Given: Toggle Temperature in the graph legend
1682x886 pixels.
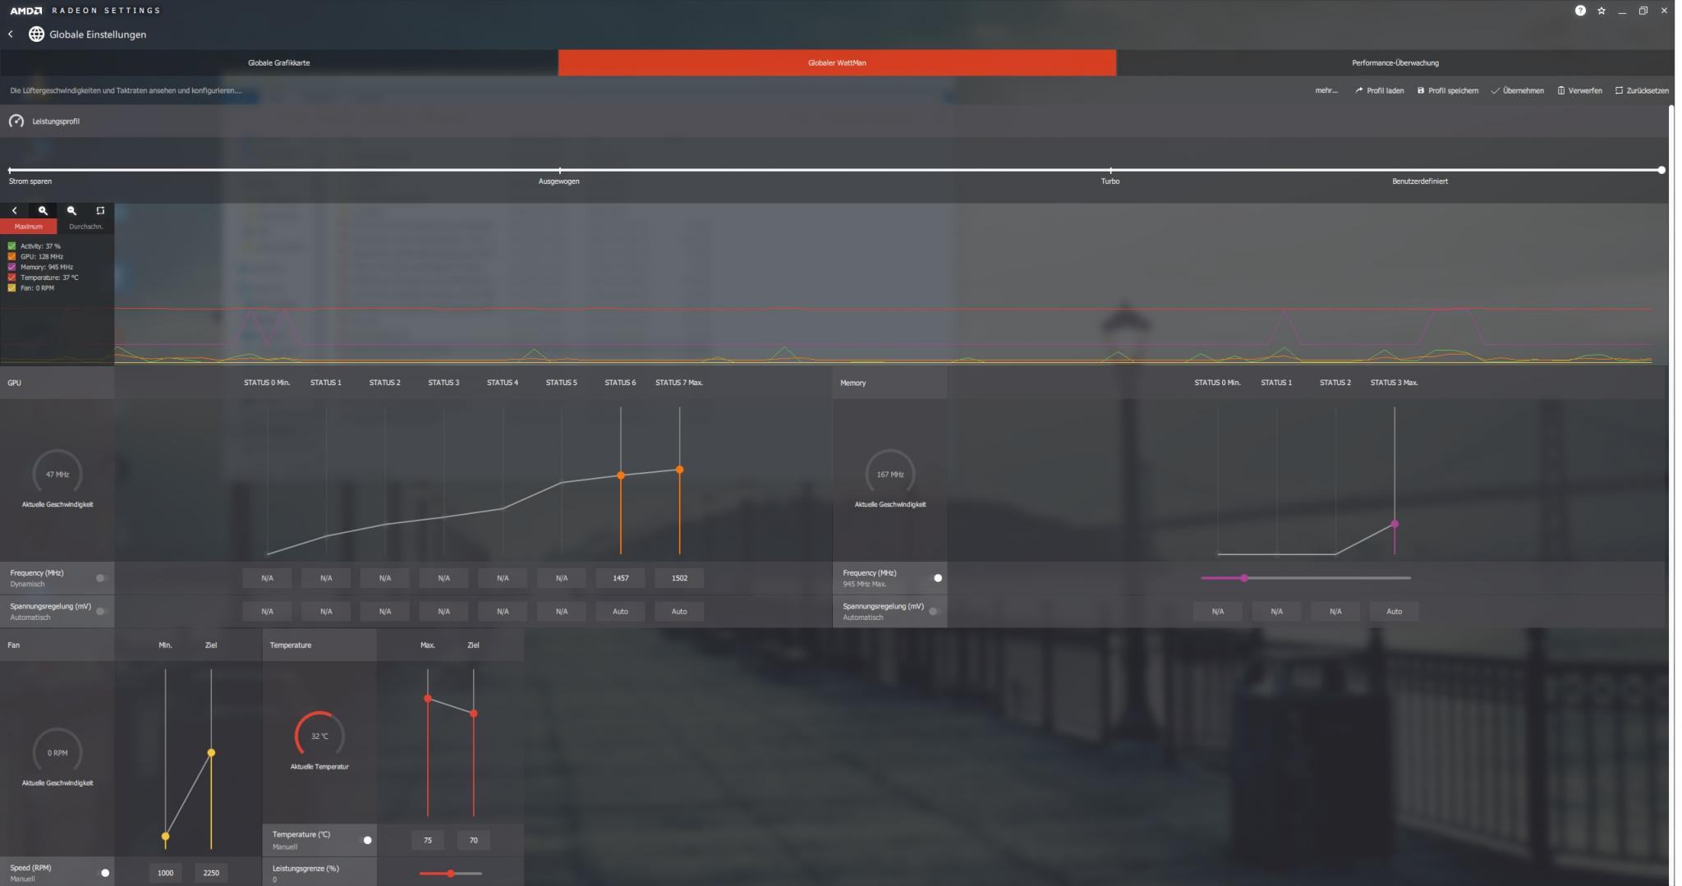Looking at the screenshot, I should click(x=11, y=278).
